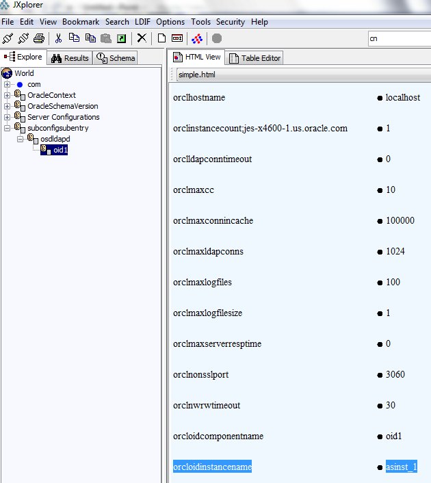
Task: Click the 100000 value
Action: pyautogui.click(x=400, y=220)
